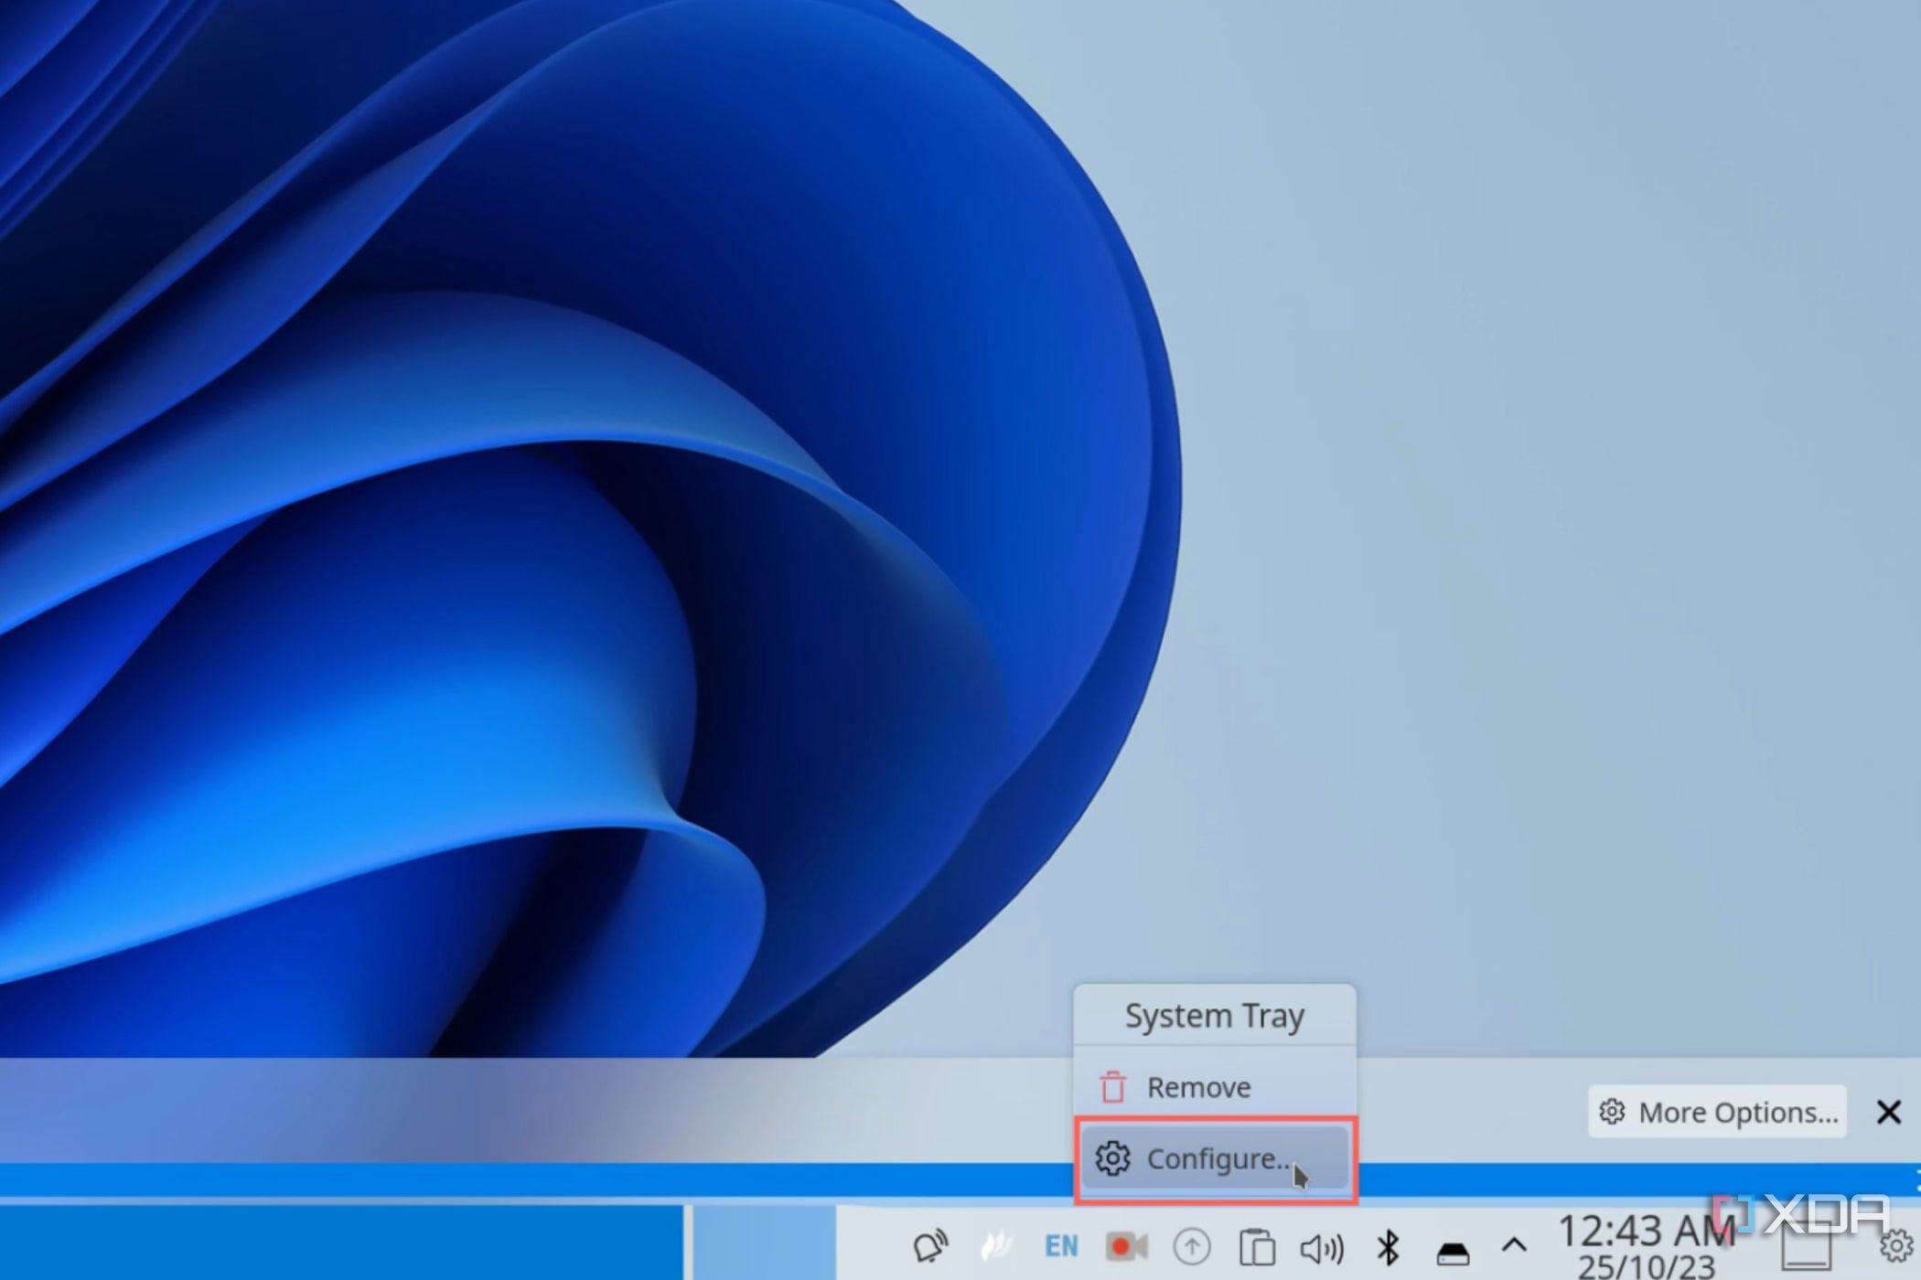1921x1280 pixels.
Task: Click the panel gear icon at taskbar end
Action: tap(1896, 1245)
